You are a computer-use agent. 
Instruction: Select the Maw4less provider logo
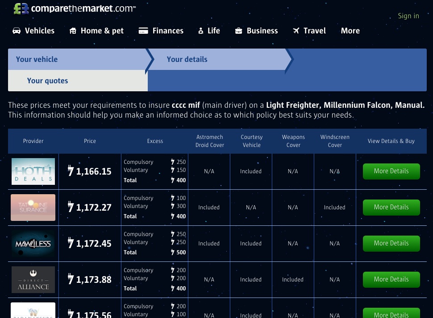33,243
